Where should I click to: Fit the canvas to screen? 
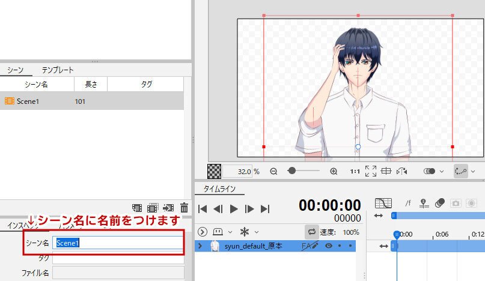[x=371, y=171]
